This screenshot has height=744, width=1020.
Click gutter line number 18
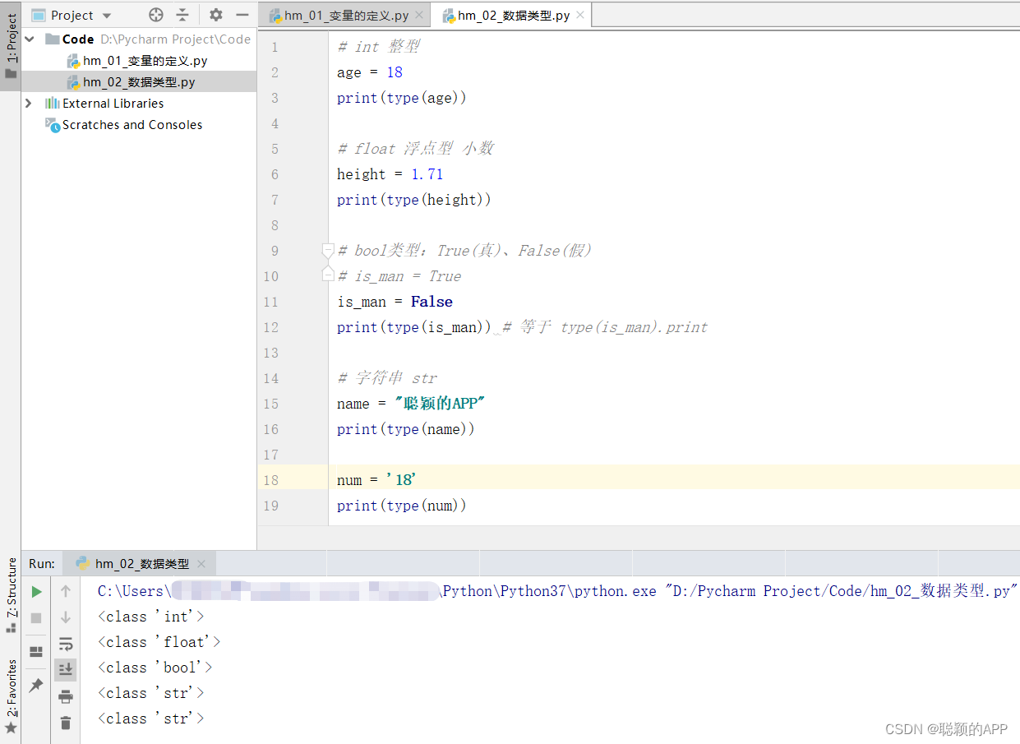270,480
